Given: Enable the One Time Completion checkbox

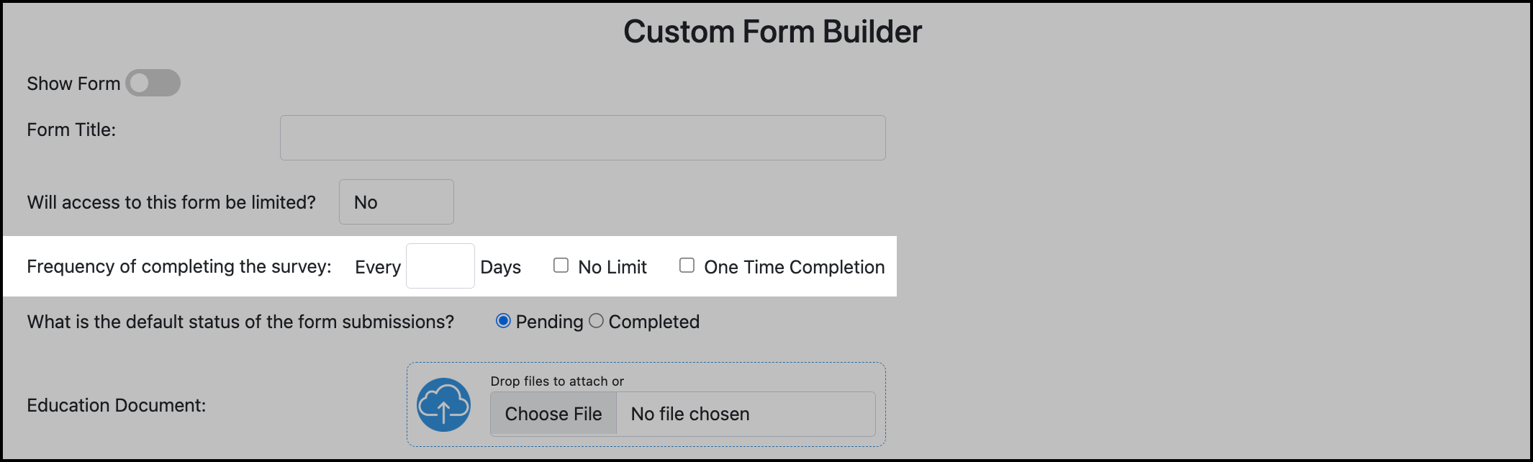Looking at the screenshot, I should point(687,266).
